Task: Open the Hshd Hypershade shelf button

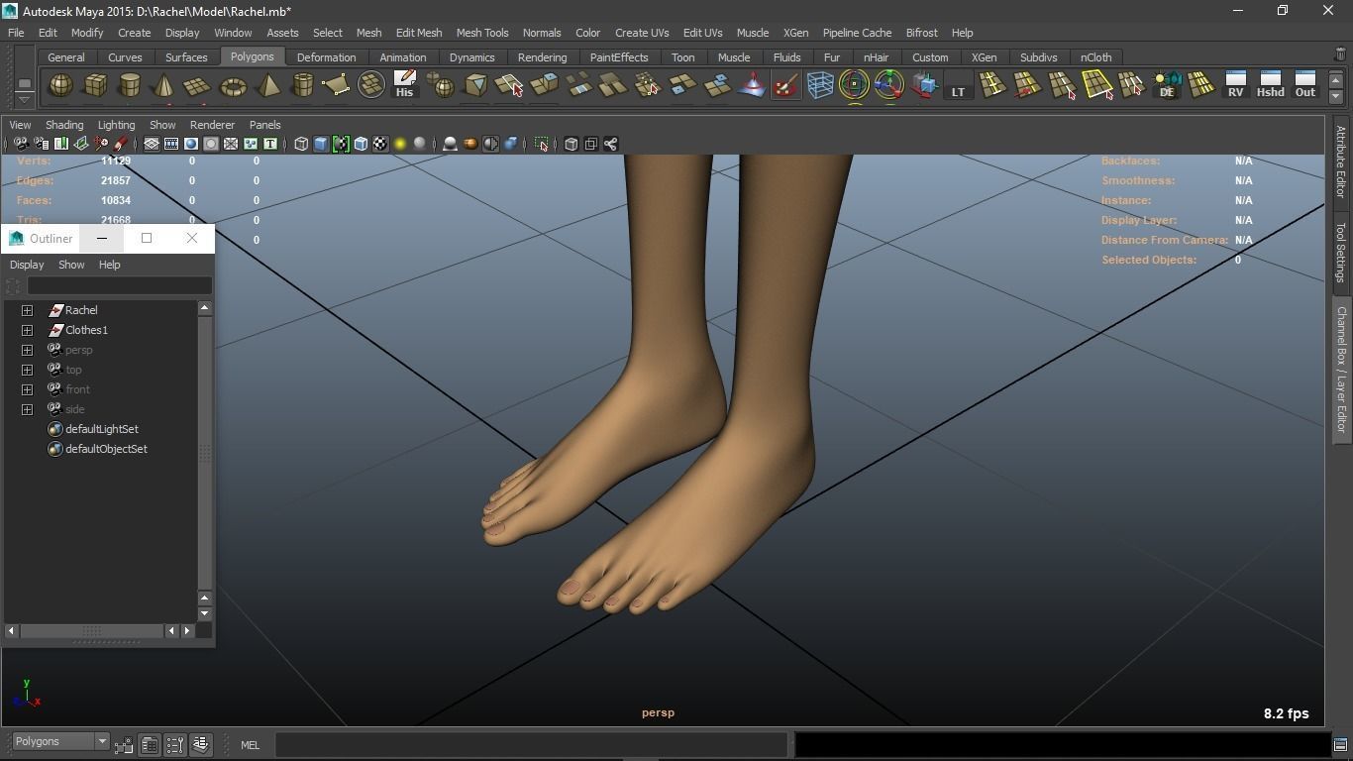Action: point(1270,85)
